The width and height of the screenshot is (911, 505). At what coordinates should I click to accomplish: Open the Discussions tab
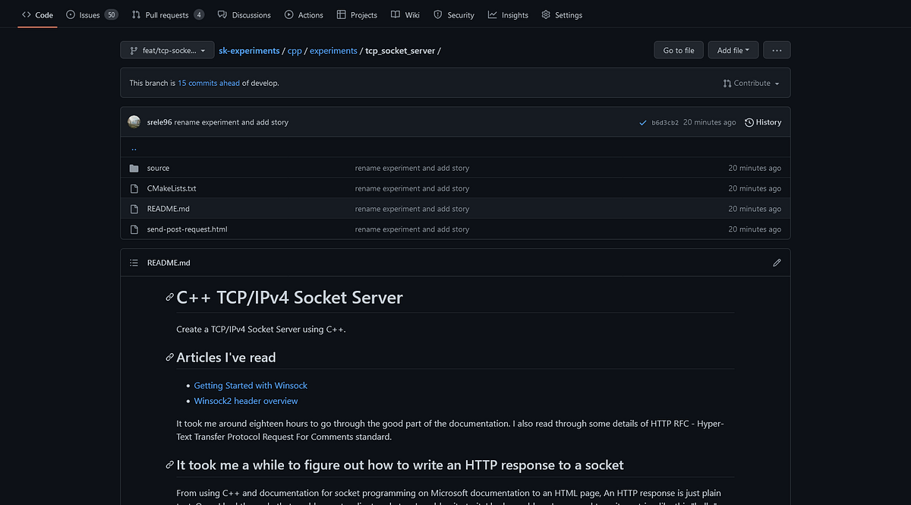244,14
